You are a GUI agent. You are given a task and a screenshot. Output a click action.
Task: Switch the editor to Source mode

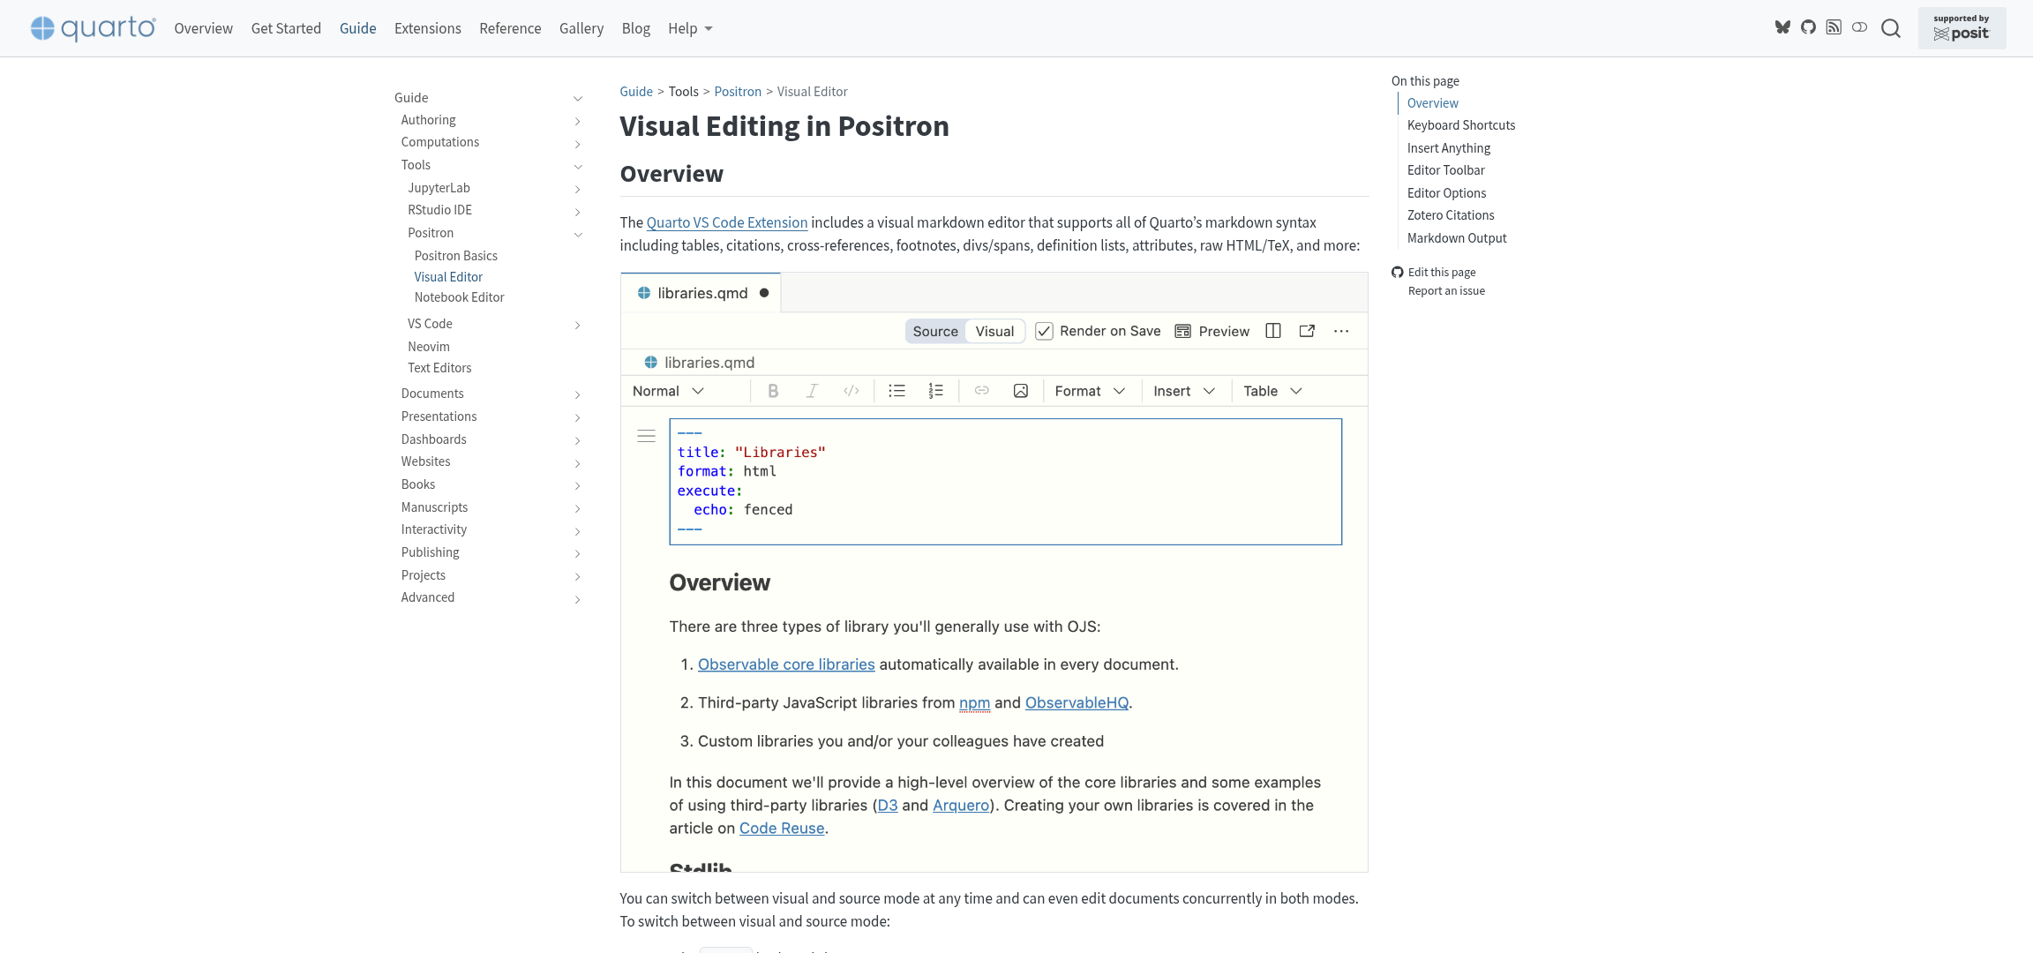click(x=934, y=331)
